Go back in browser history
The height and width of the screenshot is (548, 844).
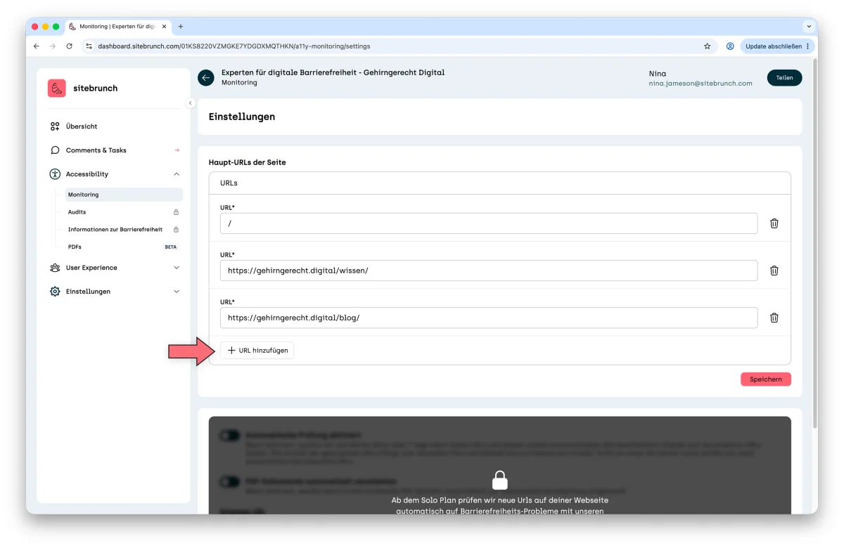click(37, 46)
